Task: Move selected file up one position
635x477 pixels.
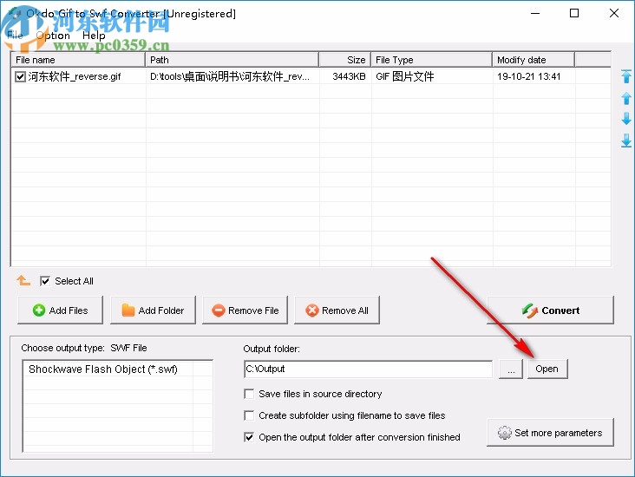Action: point(626,98)
